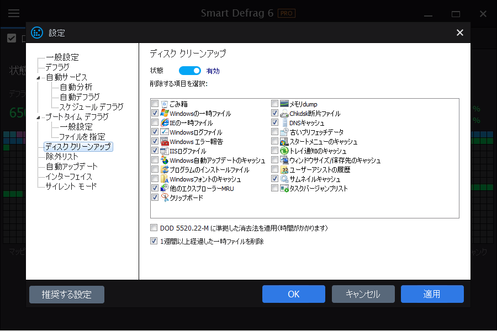
Task: Click the スタートメニューのキャッシュ icon
Action: [284, 141]
